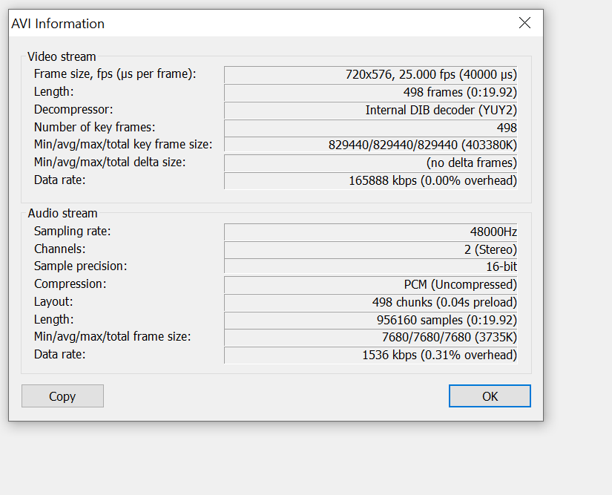This screenshot has height=495, width=612.
Task: Close the AVI Information dialog
Action: click(x=524, y=23)
